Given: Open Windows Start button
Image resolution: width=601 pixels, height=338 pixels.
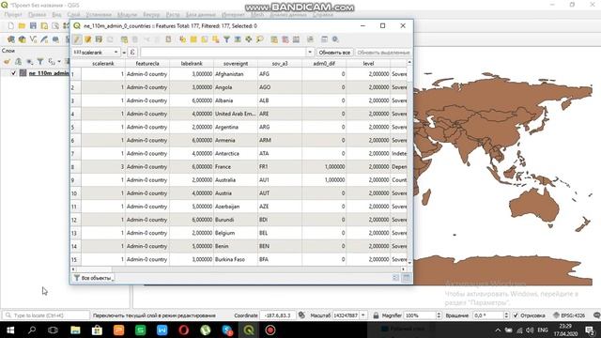Looking at the screenshot, I should point(10,330).
